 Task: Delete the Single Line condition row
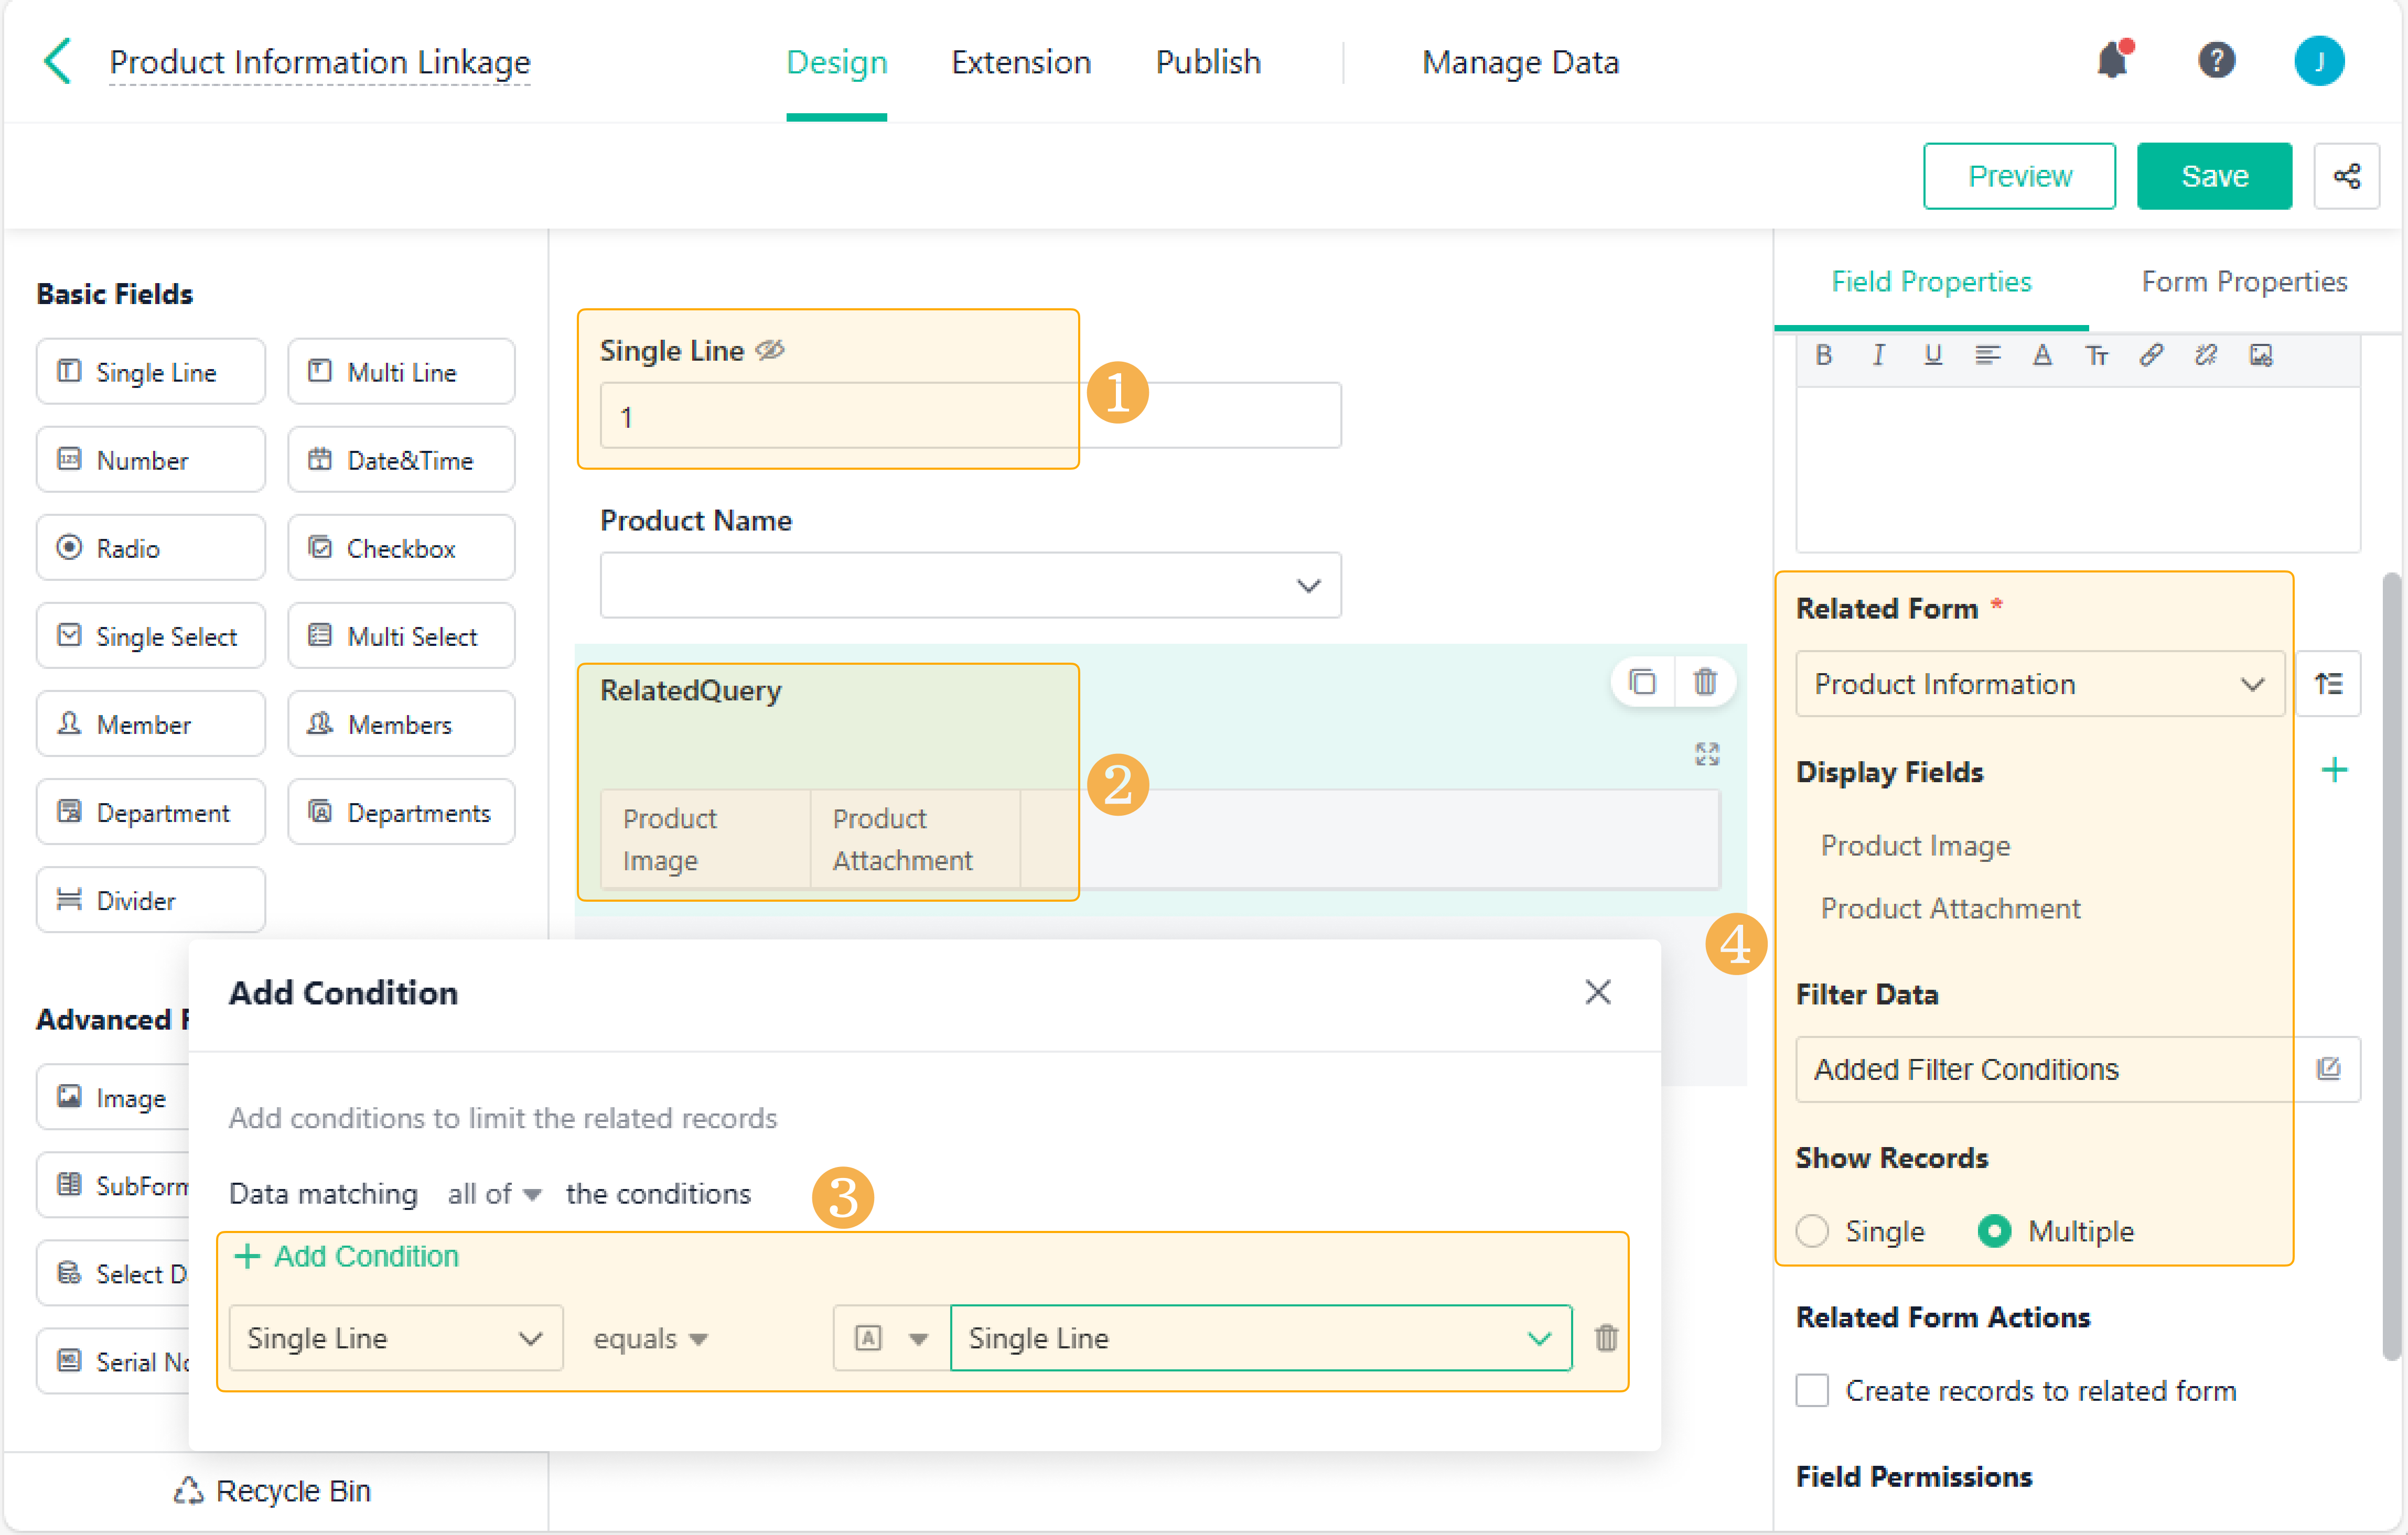coord(1606,1338)
